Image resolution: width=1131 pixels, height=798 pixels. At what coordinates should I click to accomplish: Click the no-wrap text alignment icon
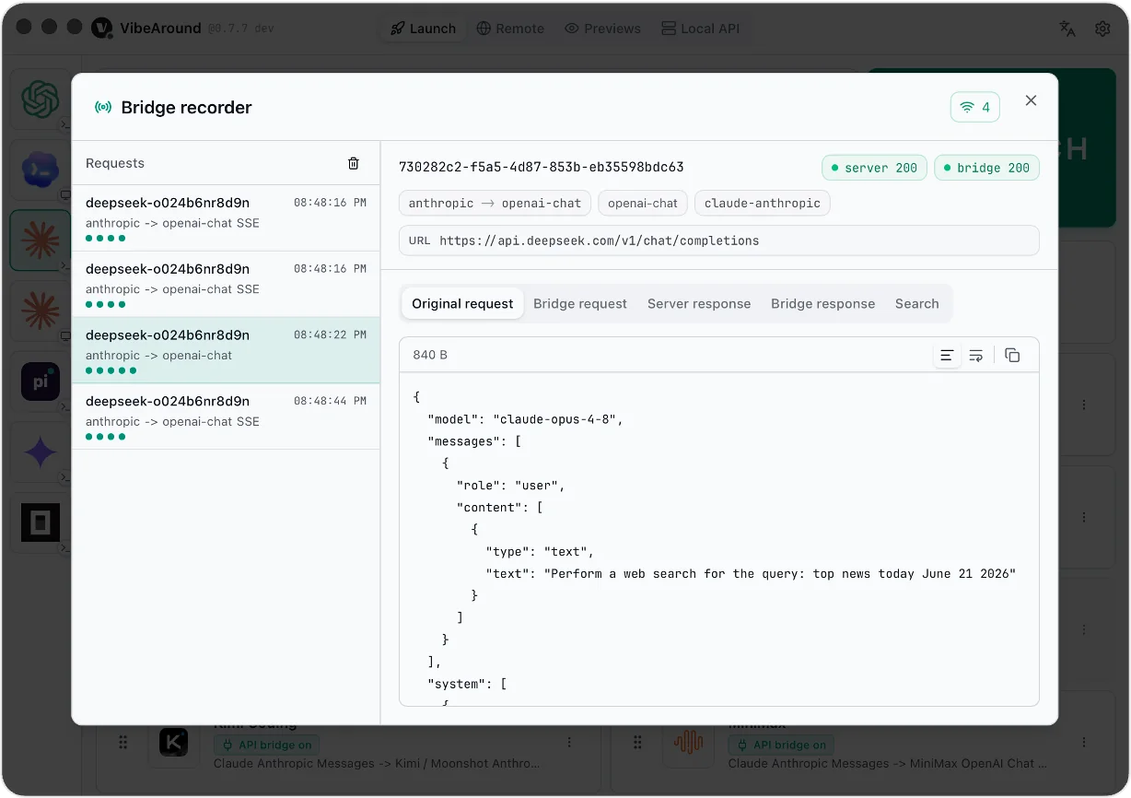click(x=947, y=355)
